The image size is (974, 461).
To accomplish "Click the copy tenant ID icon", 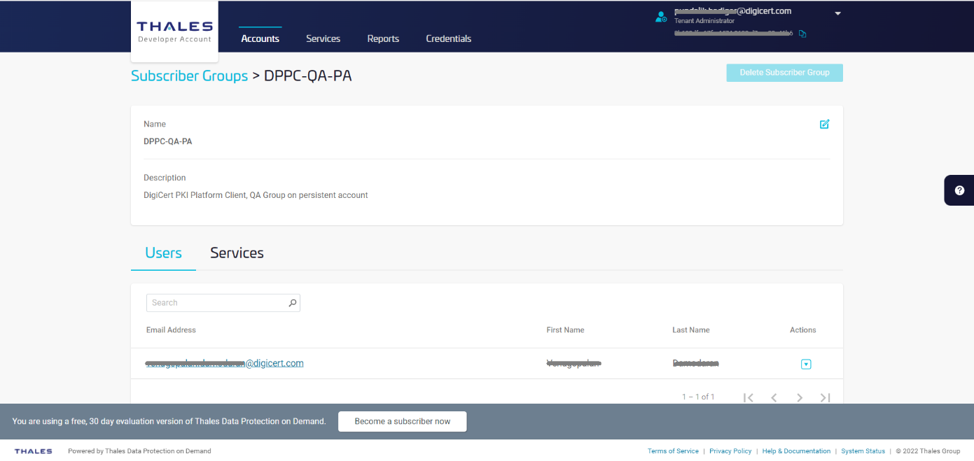I will click(x=802, y=34).
